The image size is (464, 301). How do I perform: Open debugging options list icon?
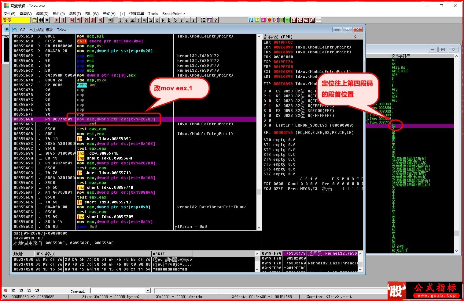click(x=203, y=20)
